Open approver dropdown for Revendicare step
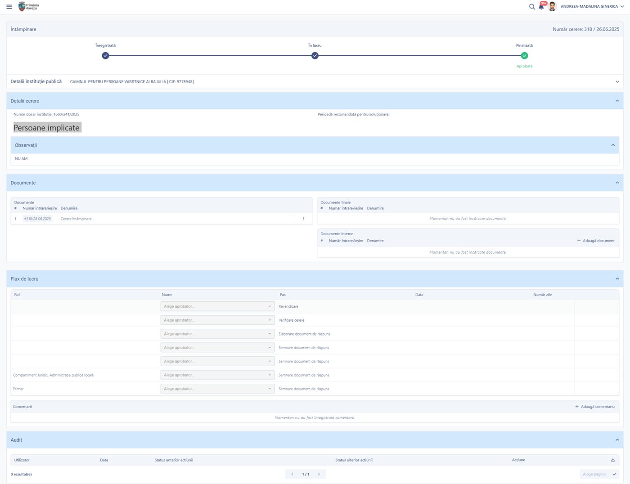 click(217, 306)
